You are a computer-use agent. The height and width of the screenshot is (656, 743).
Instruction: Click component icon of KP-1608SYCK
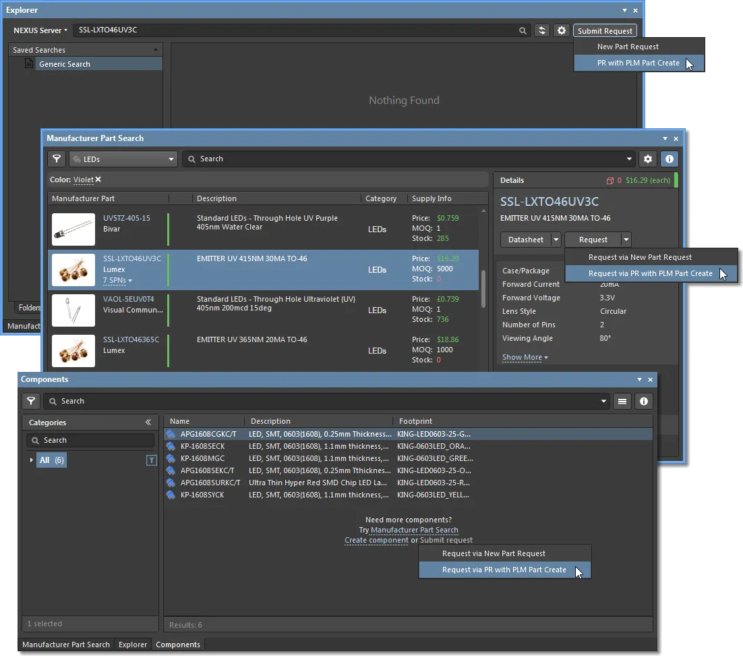[x=171, y=495]
